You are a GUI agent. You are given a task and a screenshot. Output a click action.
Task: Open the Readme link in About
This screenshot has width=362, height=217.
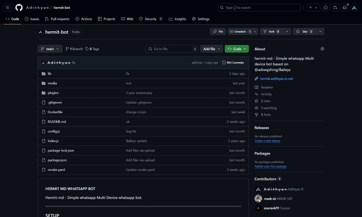(267, 87)
